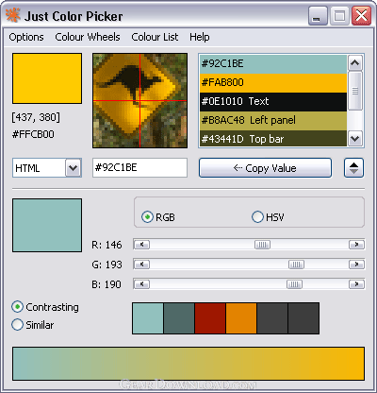Viewport: 377px width, 393px height.
Task: Increase B with the right arrow
Action: point(356,284)
